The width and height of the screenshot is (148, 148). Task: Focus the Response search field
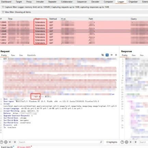tap(143, 142)
